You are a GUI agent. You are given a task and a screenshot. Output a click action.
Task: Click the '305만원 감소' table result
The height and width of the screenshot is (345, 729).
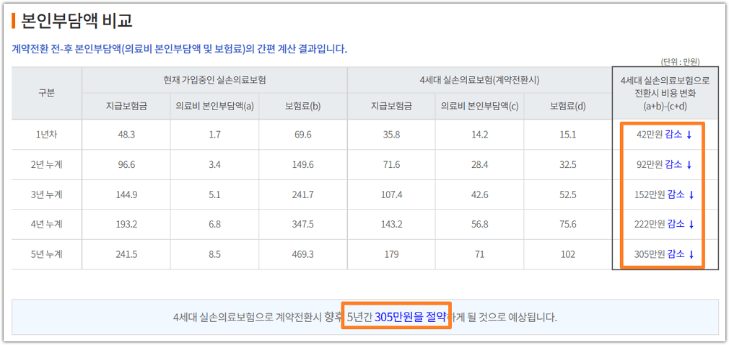coord(665,254)
